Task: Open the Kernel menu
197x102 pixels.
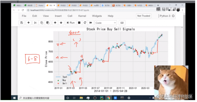Action: click(x=82, y=16)
